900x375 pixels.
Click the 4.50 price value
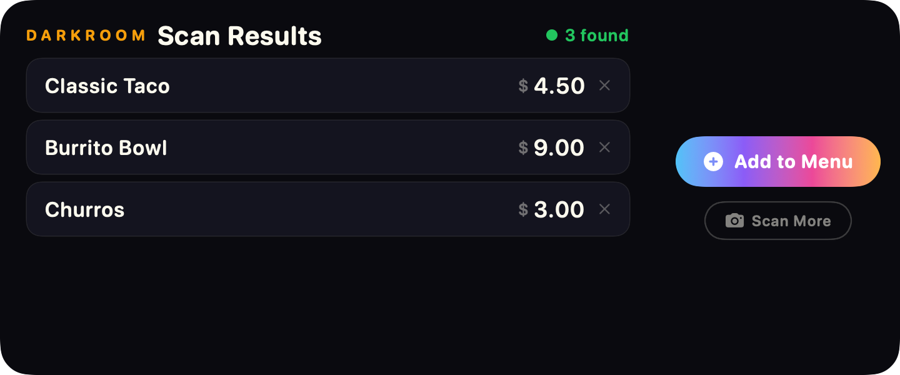point(559,86)
